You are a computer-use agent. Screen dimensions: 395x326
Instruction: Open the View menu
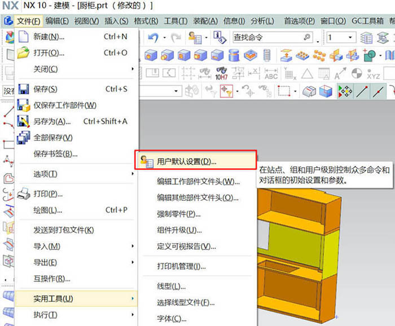coord(86,21)
